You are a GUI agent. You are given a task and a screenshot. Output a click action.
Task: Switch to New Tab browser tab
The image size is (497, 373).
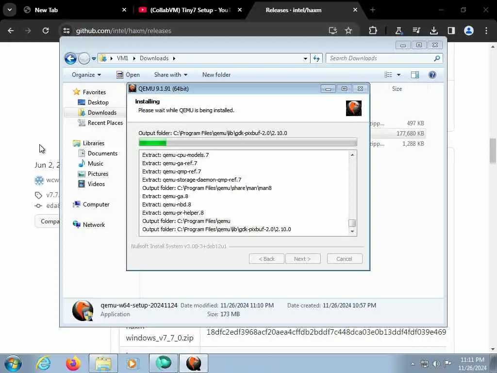[75, 10]
